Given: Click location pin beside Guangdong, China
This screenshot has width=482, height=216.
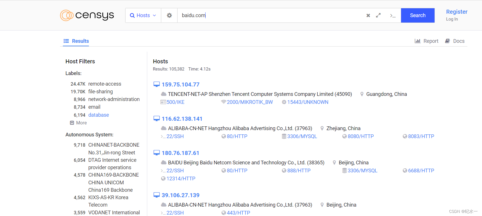Looking at the screenshot, I should pyautogui.click(x=362, y=94).
